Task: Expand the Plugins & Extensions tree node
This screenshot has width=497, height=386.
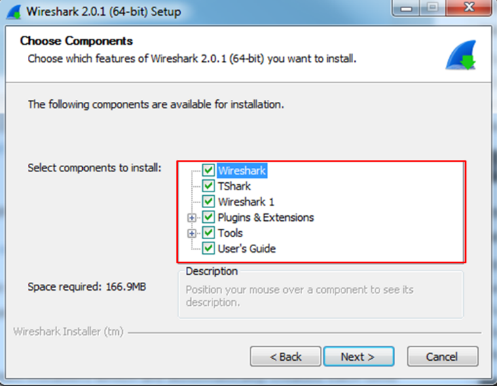Action: [x=191, y=217]
